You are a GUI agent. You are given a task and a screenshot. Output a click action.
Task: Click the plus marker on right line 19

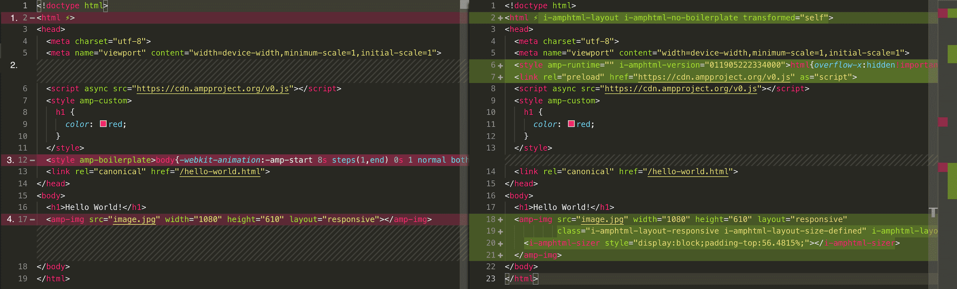point(500,231)
